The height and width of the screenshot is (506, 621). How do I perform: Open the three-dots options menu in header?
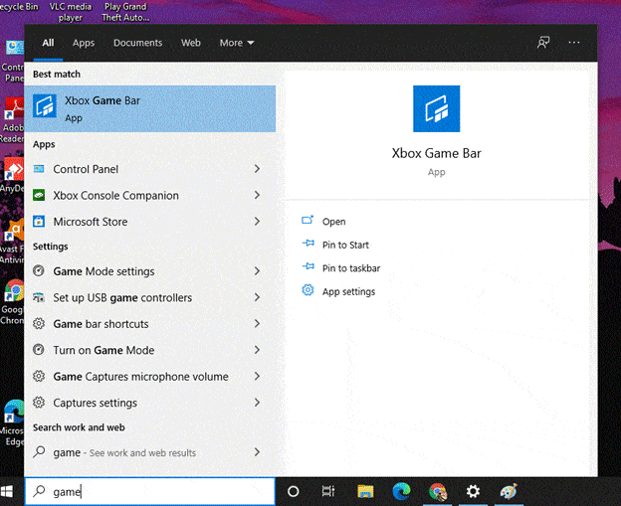point(574,43)
